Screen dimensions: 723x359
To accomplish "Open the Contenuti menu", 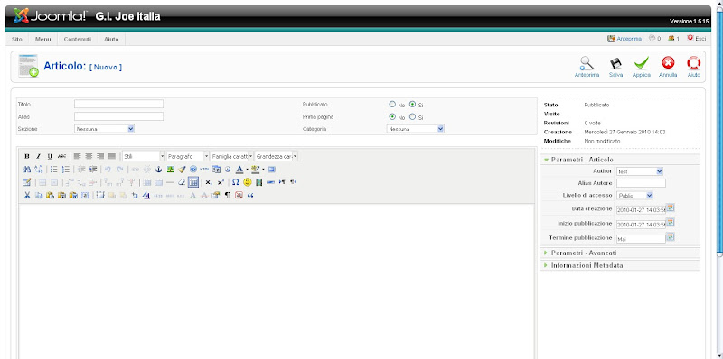I will pyautogui.click(x=78, y=39).
